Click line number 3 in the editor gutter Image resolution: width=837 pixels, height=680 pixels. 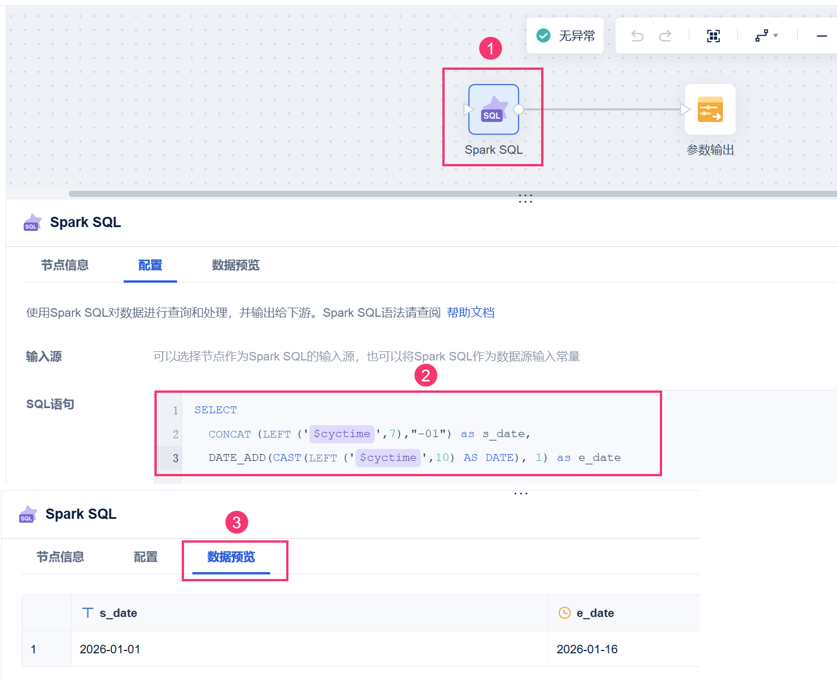tap(175, 458)
